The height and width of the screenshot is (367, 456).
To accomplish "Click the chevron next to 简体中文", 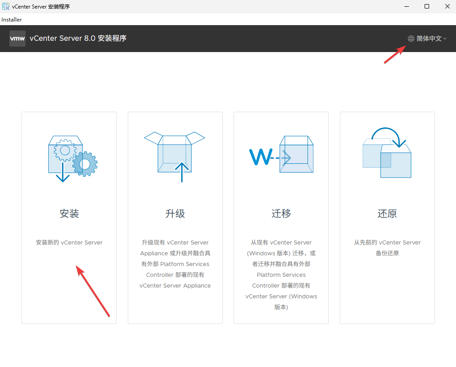I will [x=444, y=39].
